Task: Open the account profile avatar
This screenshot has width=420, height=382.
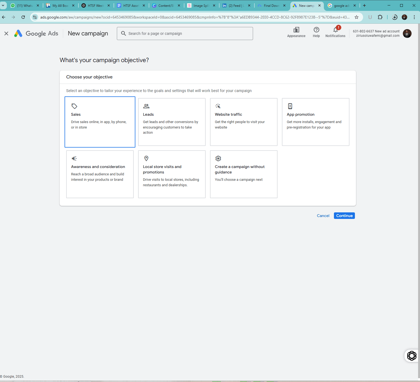Action: (x=407, y=33)
